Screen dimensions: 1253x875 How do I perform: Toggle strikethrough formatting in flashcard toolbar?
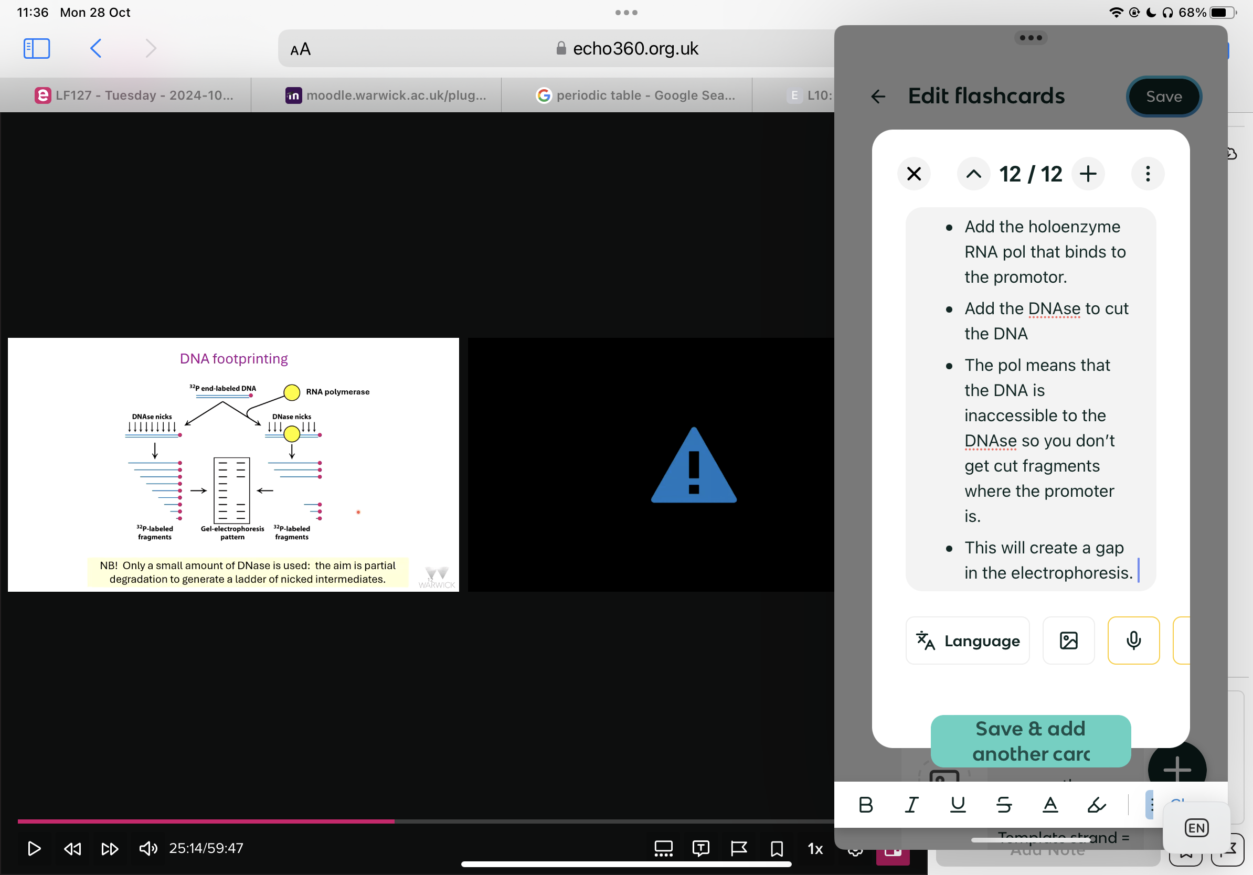coord(1004,805)
